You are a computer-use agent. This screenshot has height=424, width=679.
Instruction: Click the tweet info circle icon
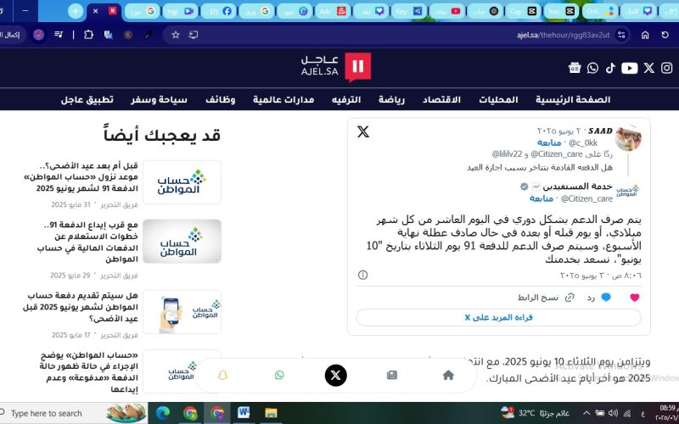click(363, 275)
